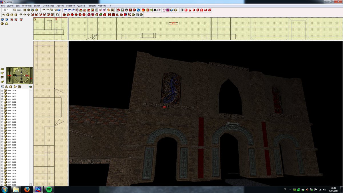Image resolution: width=343 pixels, height=193 pixels.
Task: Click the stamp icon above the tree list
Action: click(x=6, y=87)
